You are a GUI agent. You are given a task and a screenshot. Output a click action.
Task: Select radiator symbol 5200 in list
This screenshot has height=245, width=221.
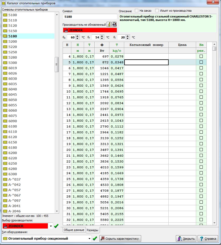pyautogui.click(x=12, y=41)
